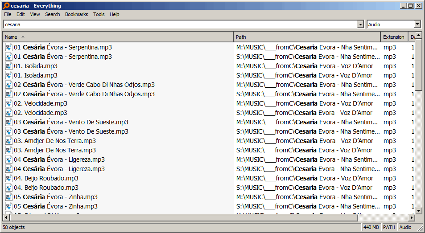Click file icon of second 01. Isolada.mp3
The width and height of the screenshot is (425, 233).
tap(9, 75)
